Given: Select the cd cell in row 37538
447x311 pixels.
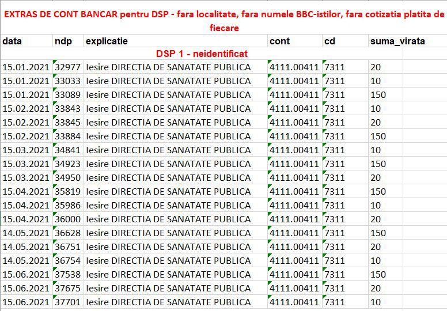Looking at the screenshot, I should (344, 274).
